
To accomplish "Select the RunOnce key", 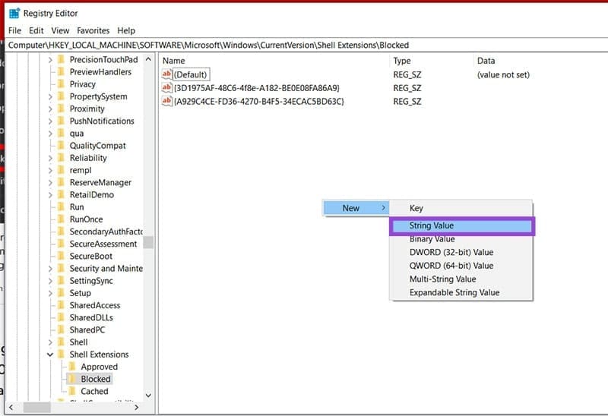I will (x=86, y=219).
